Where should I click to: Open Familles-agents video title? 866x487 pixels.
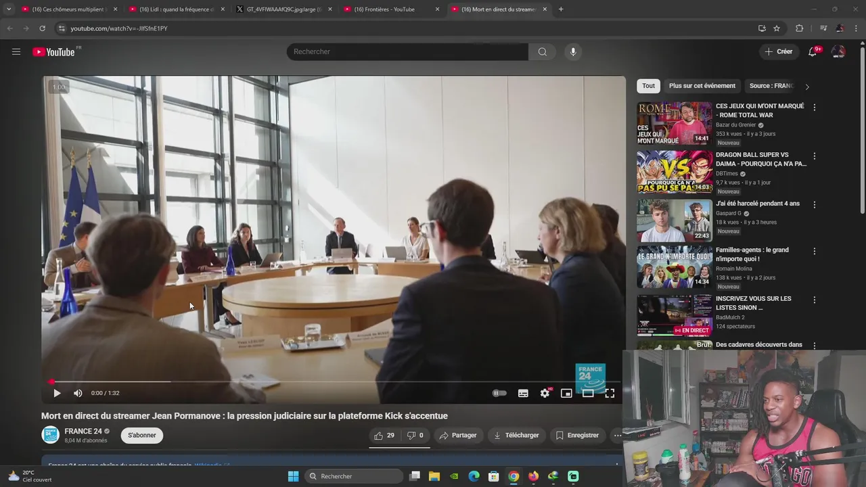(x=752, y=254)
